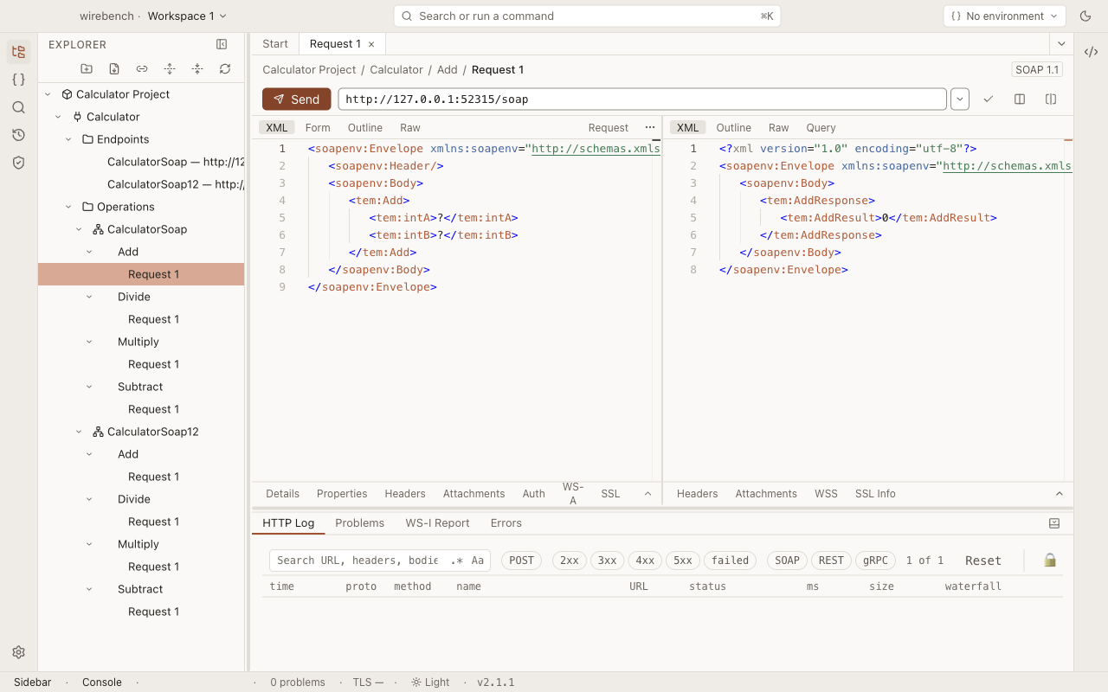Viewport: 1108px width, 692px height.
Task: Click the bottom panel collapse icon
Action: (1054, 523)
